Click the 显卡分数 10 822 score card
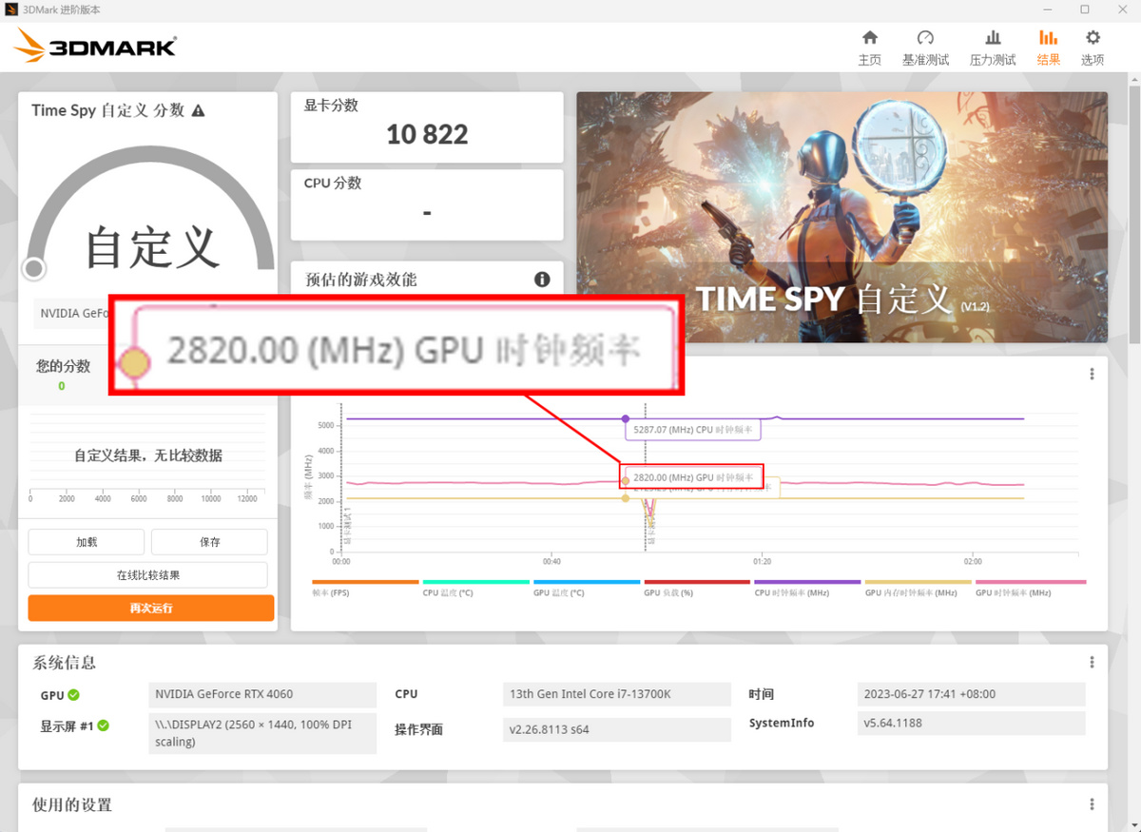The image size is (1141, 832). pyautogui.click(x=427, y=126)
